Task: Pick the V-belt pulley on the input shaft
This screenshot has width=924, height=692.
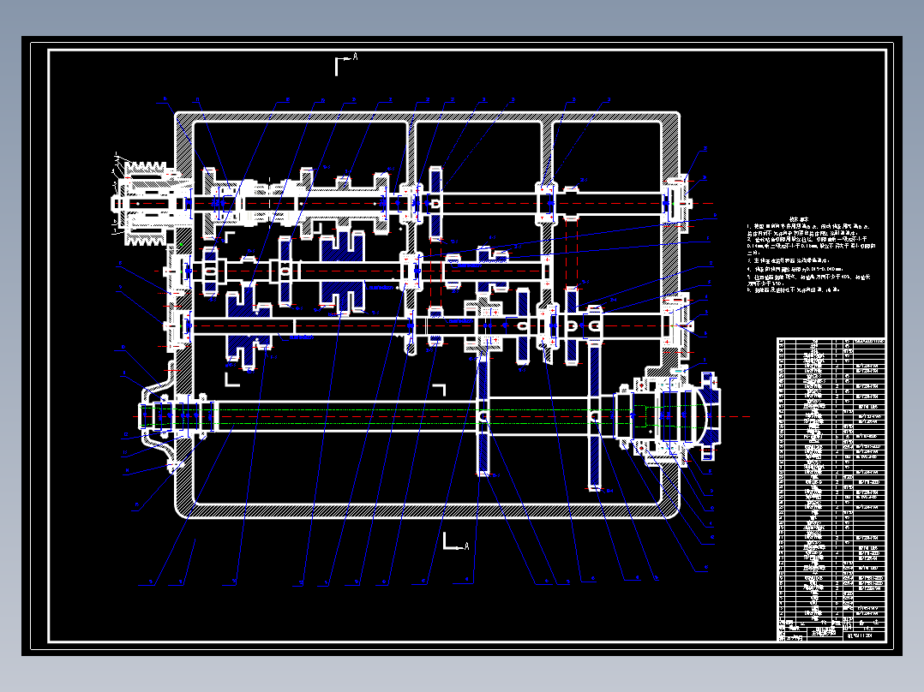Action: coord(144,204)
